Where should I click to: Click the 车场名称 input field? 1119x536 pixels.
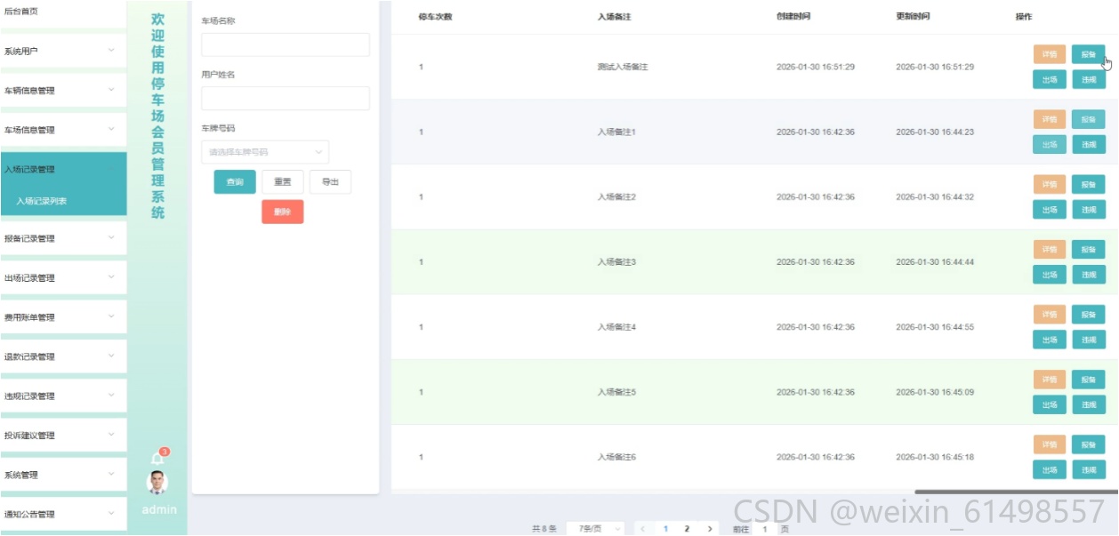click(x=286, y=44)
